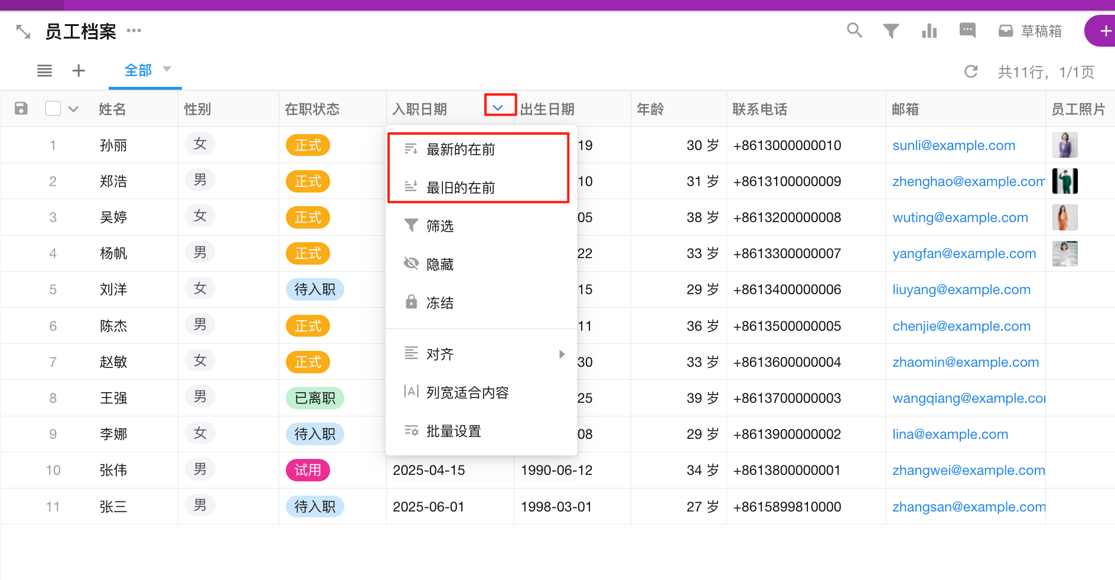This screenshot has height=580, width=1115.
Task: Freeze the column using 冻结
Action: point(439,302)
